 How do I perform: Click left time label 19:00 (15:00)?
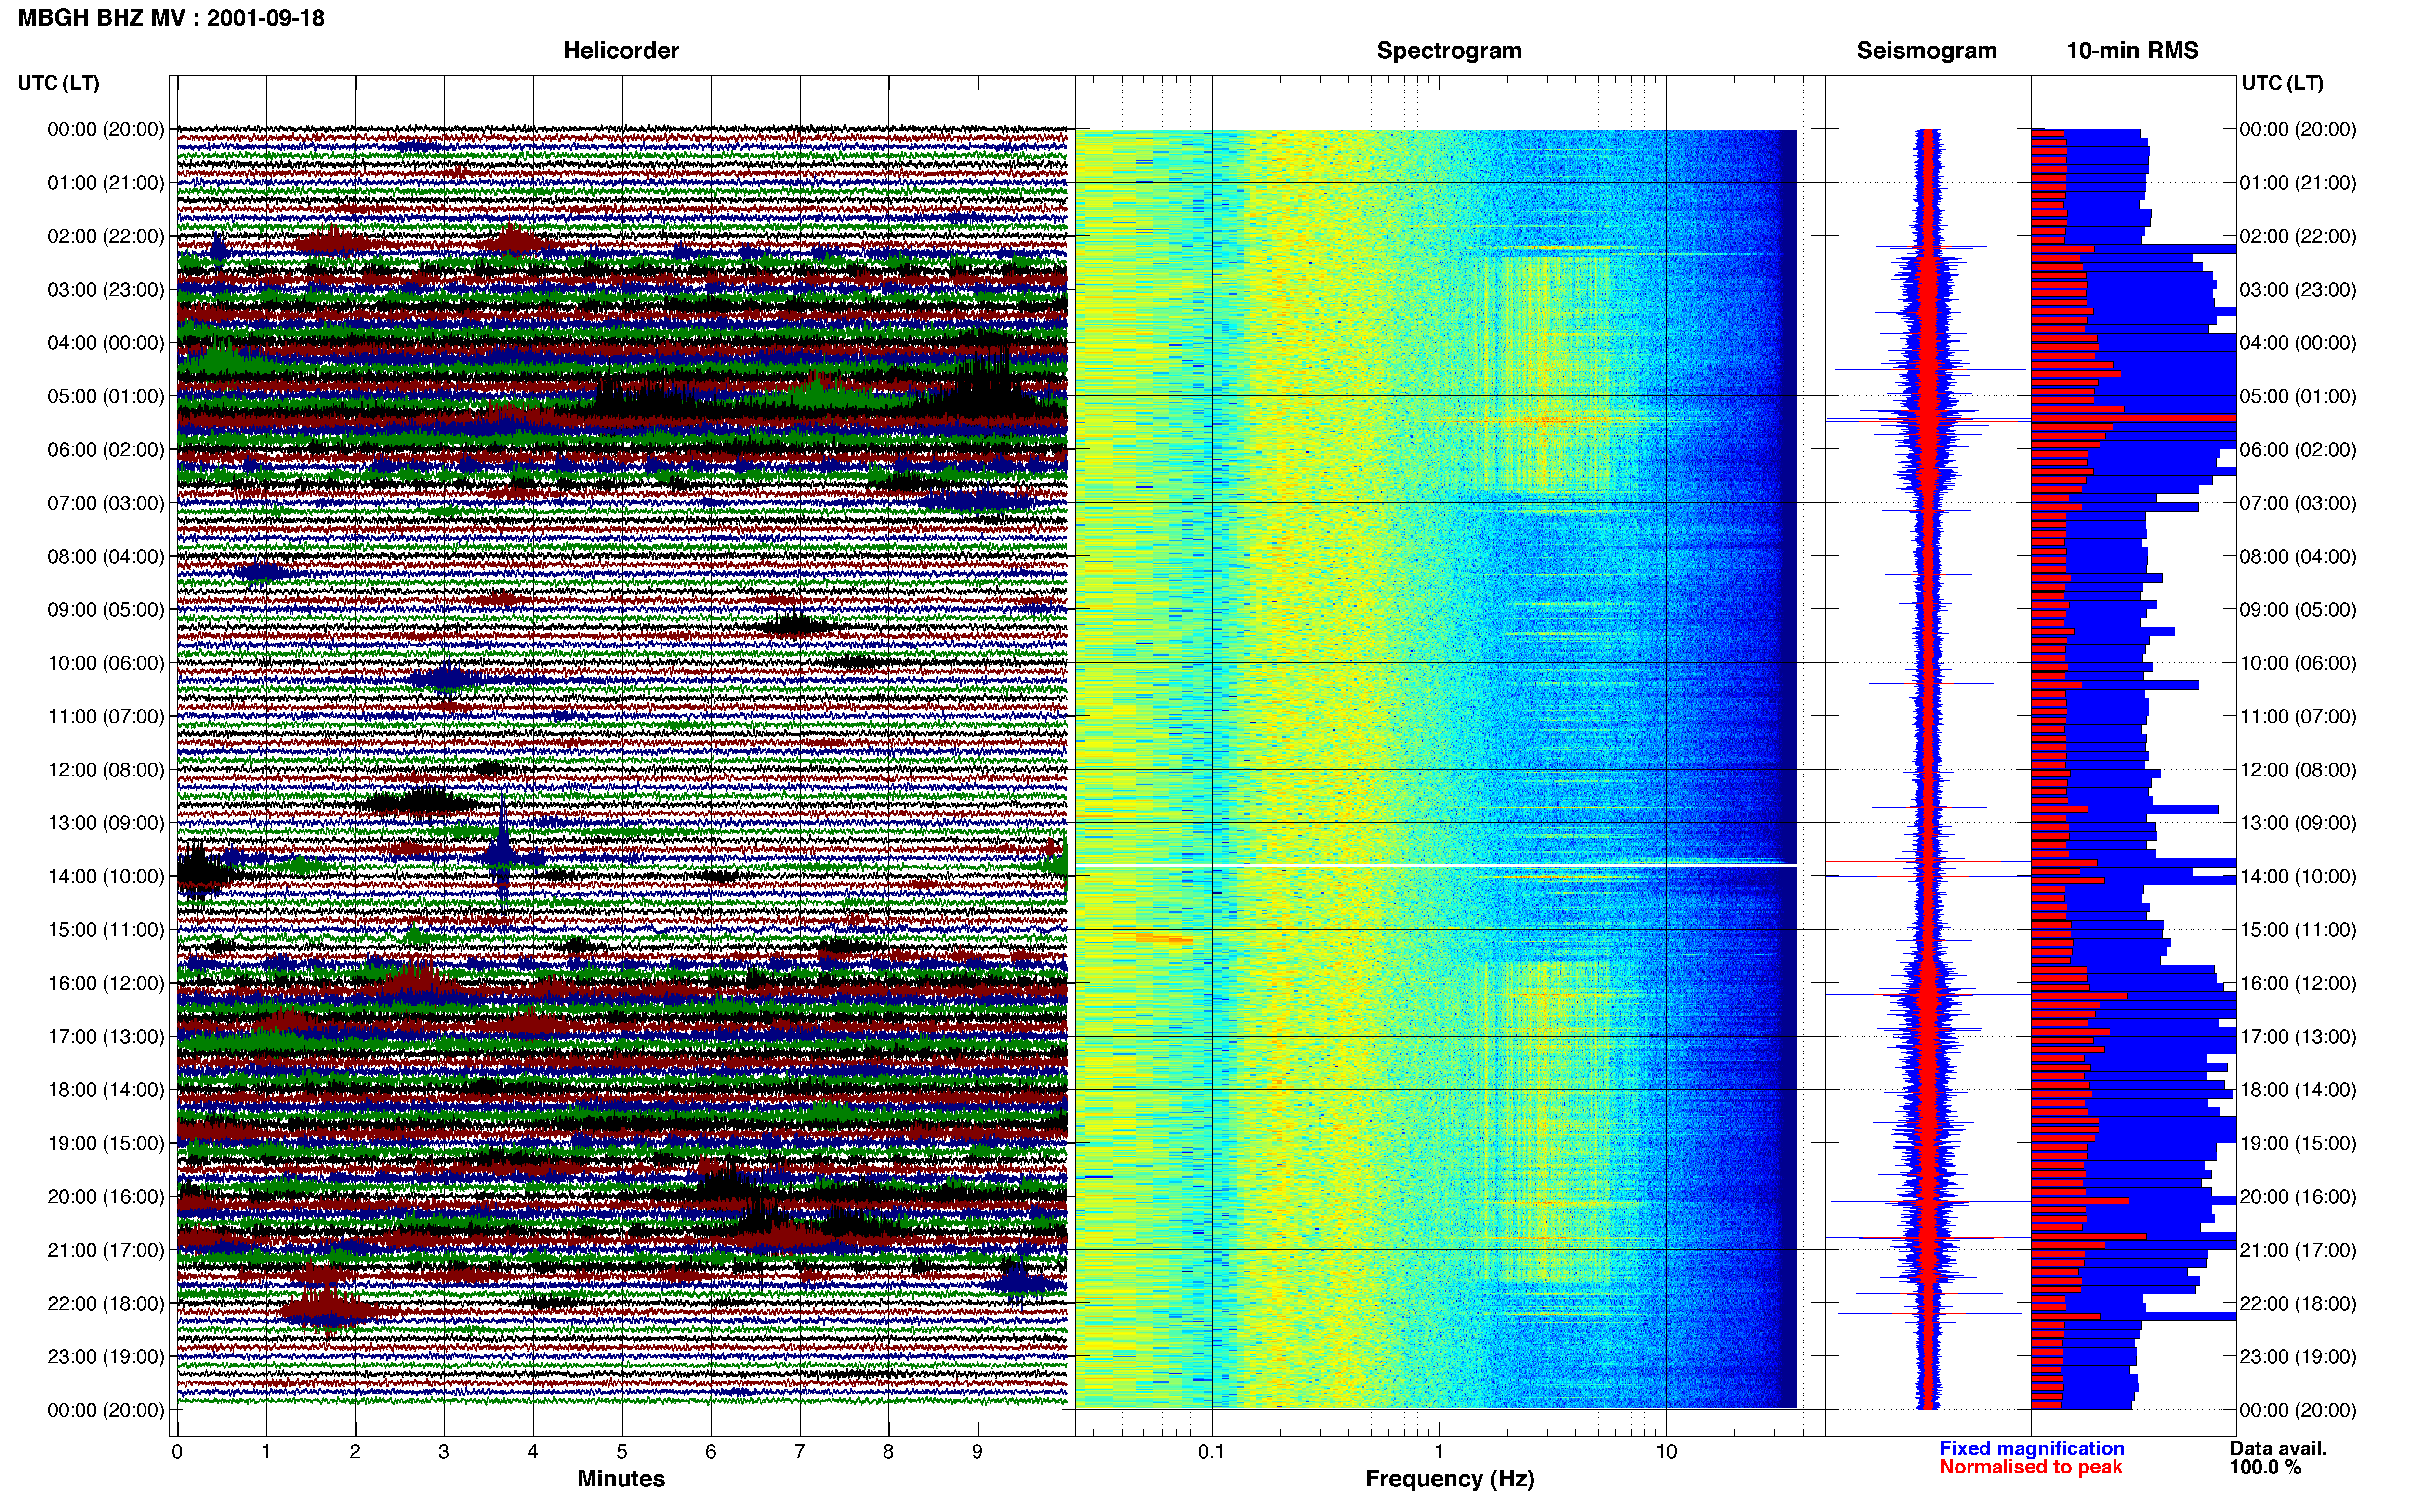click(106, 1143)
